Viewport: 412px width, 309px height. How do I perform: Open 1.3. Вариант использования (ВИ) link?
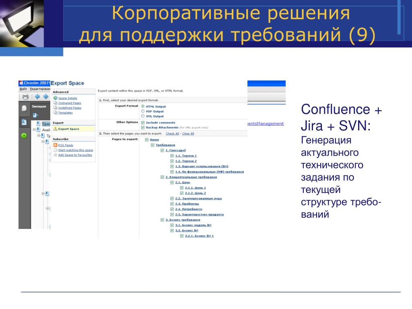click(202, 166)
